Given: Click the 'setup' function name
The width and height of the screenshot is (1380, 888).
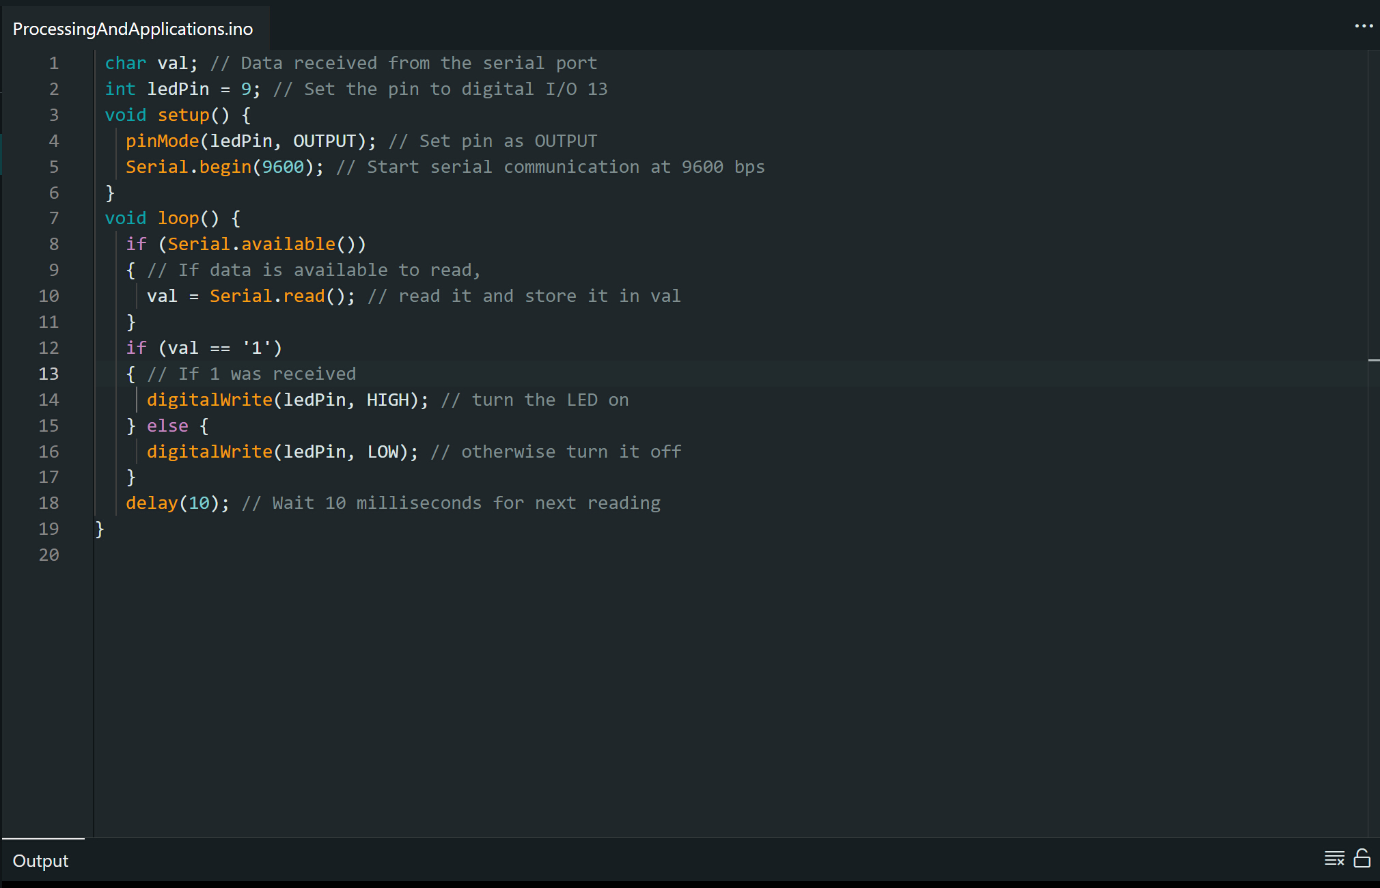Looking at the screenshot, I should [183, 115].
